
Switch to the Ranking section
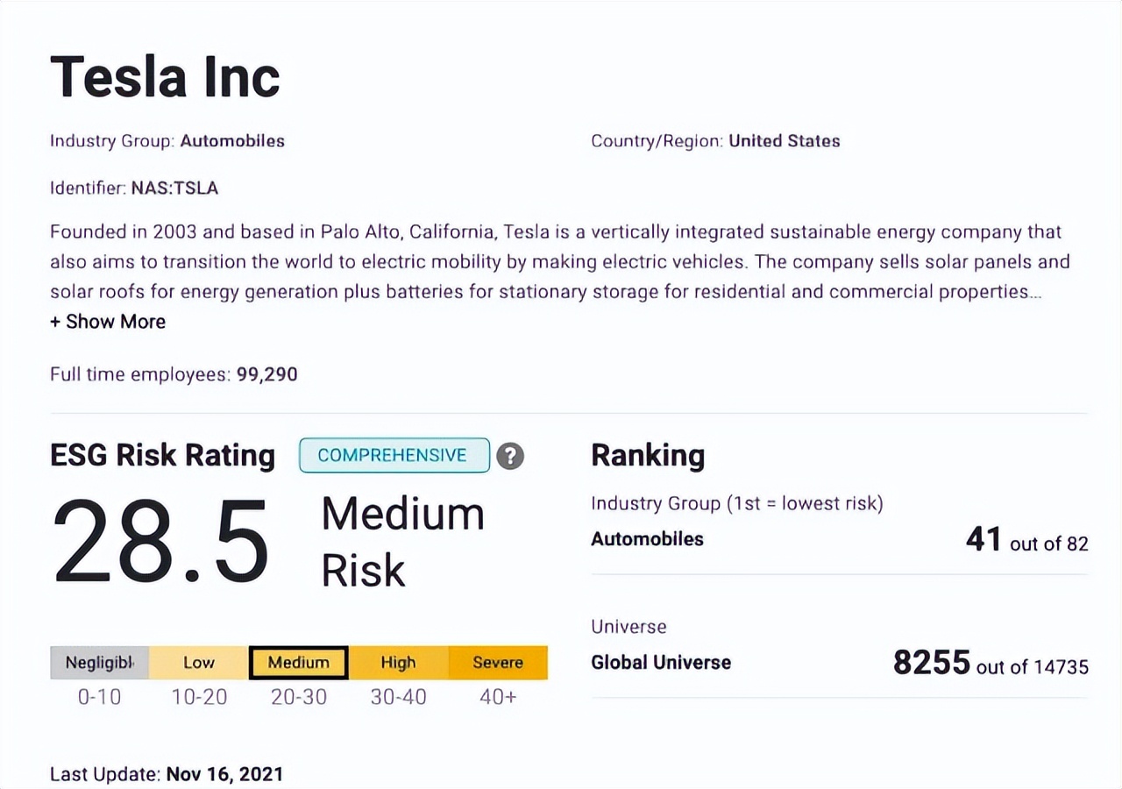pyautogui.click(x=648, y=455)
